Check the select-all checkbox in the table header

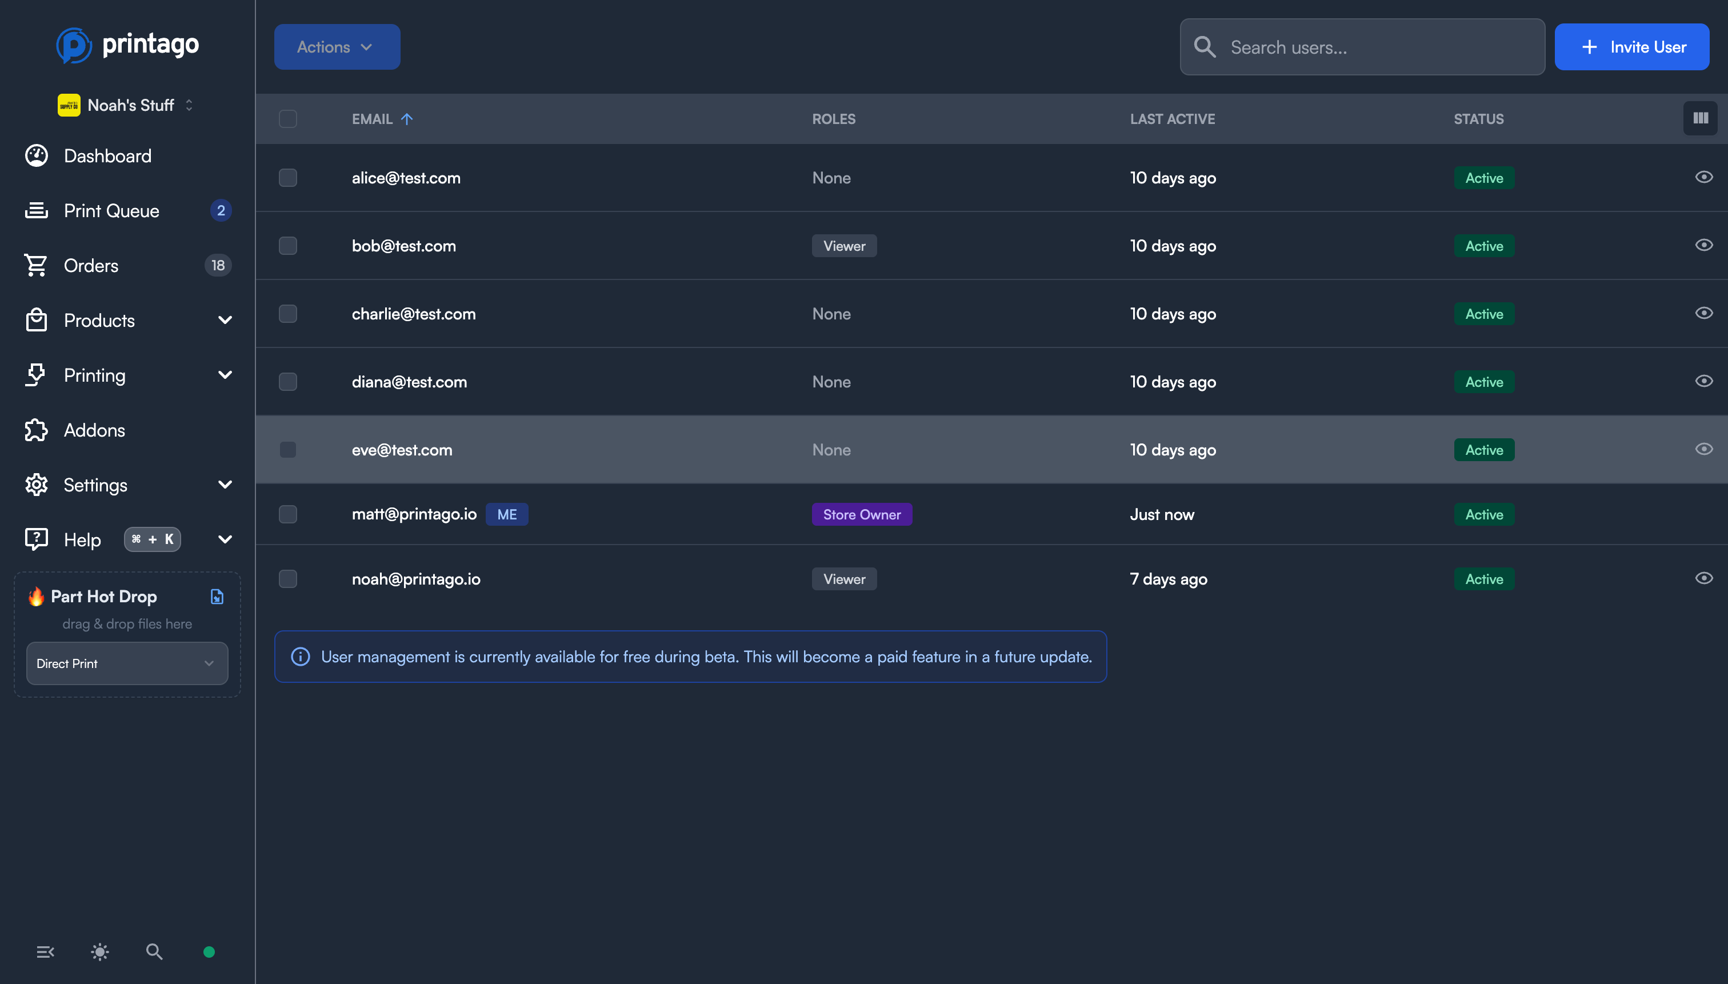288,119
